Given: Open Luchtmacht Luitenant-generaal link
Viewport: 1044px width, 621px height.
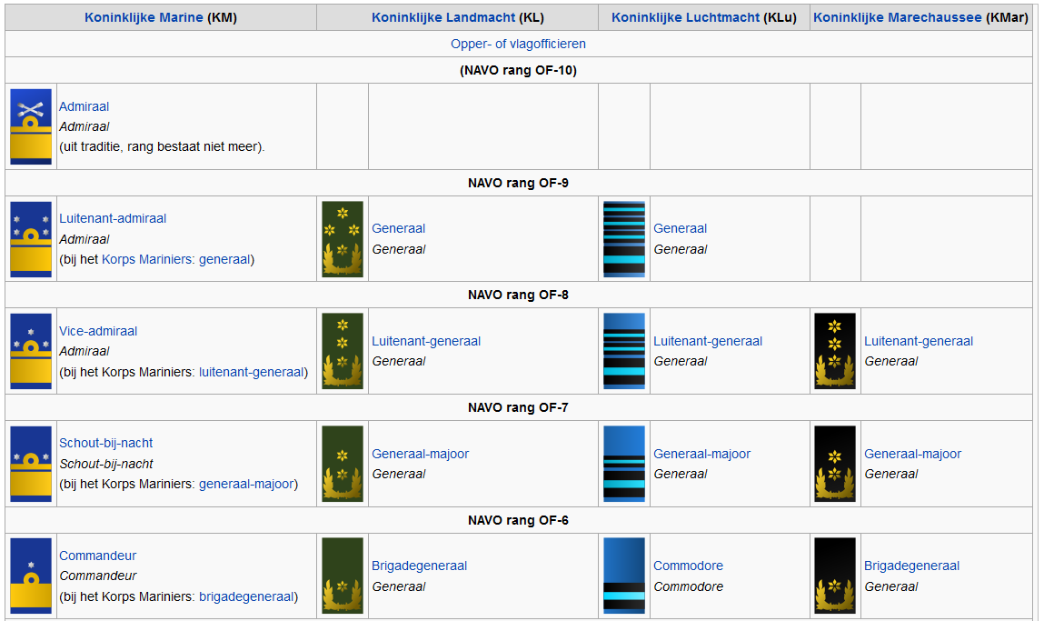Looking at the screenshot, I should pos(708,341).
